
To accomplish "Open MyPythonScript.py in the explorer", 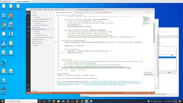I will [39, 39].
